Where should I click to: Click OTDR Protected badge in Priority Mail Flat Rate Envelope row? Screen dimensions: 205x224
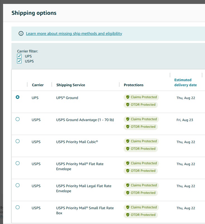141,171
